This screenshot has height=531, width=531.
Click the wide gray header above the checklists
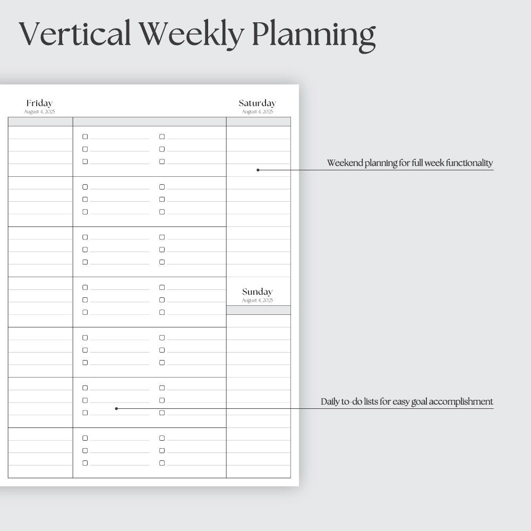150,122
